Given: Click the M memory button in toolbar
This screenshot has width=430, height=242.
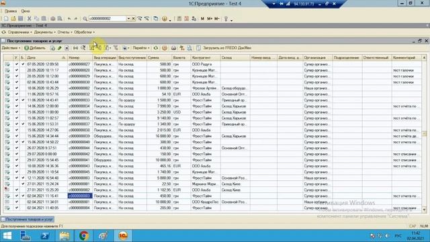Looking at the screenshot, I should (x=202, y=19).
